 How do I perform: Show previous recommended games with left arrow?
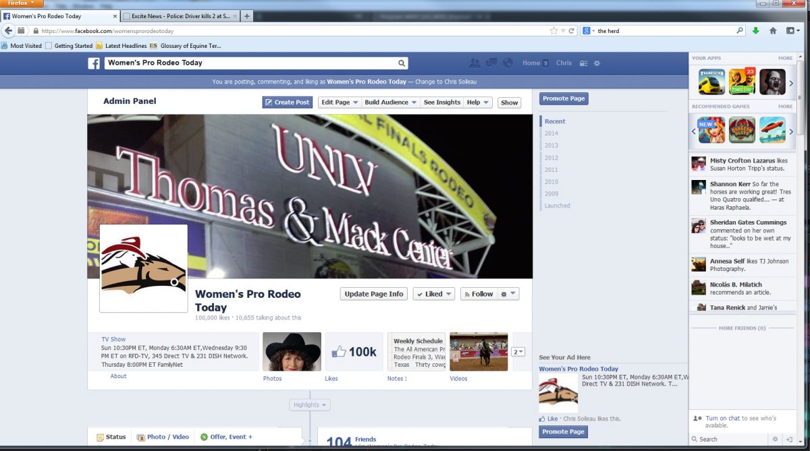click(x=693, y=131)
